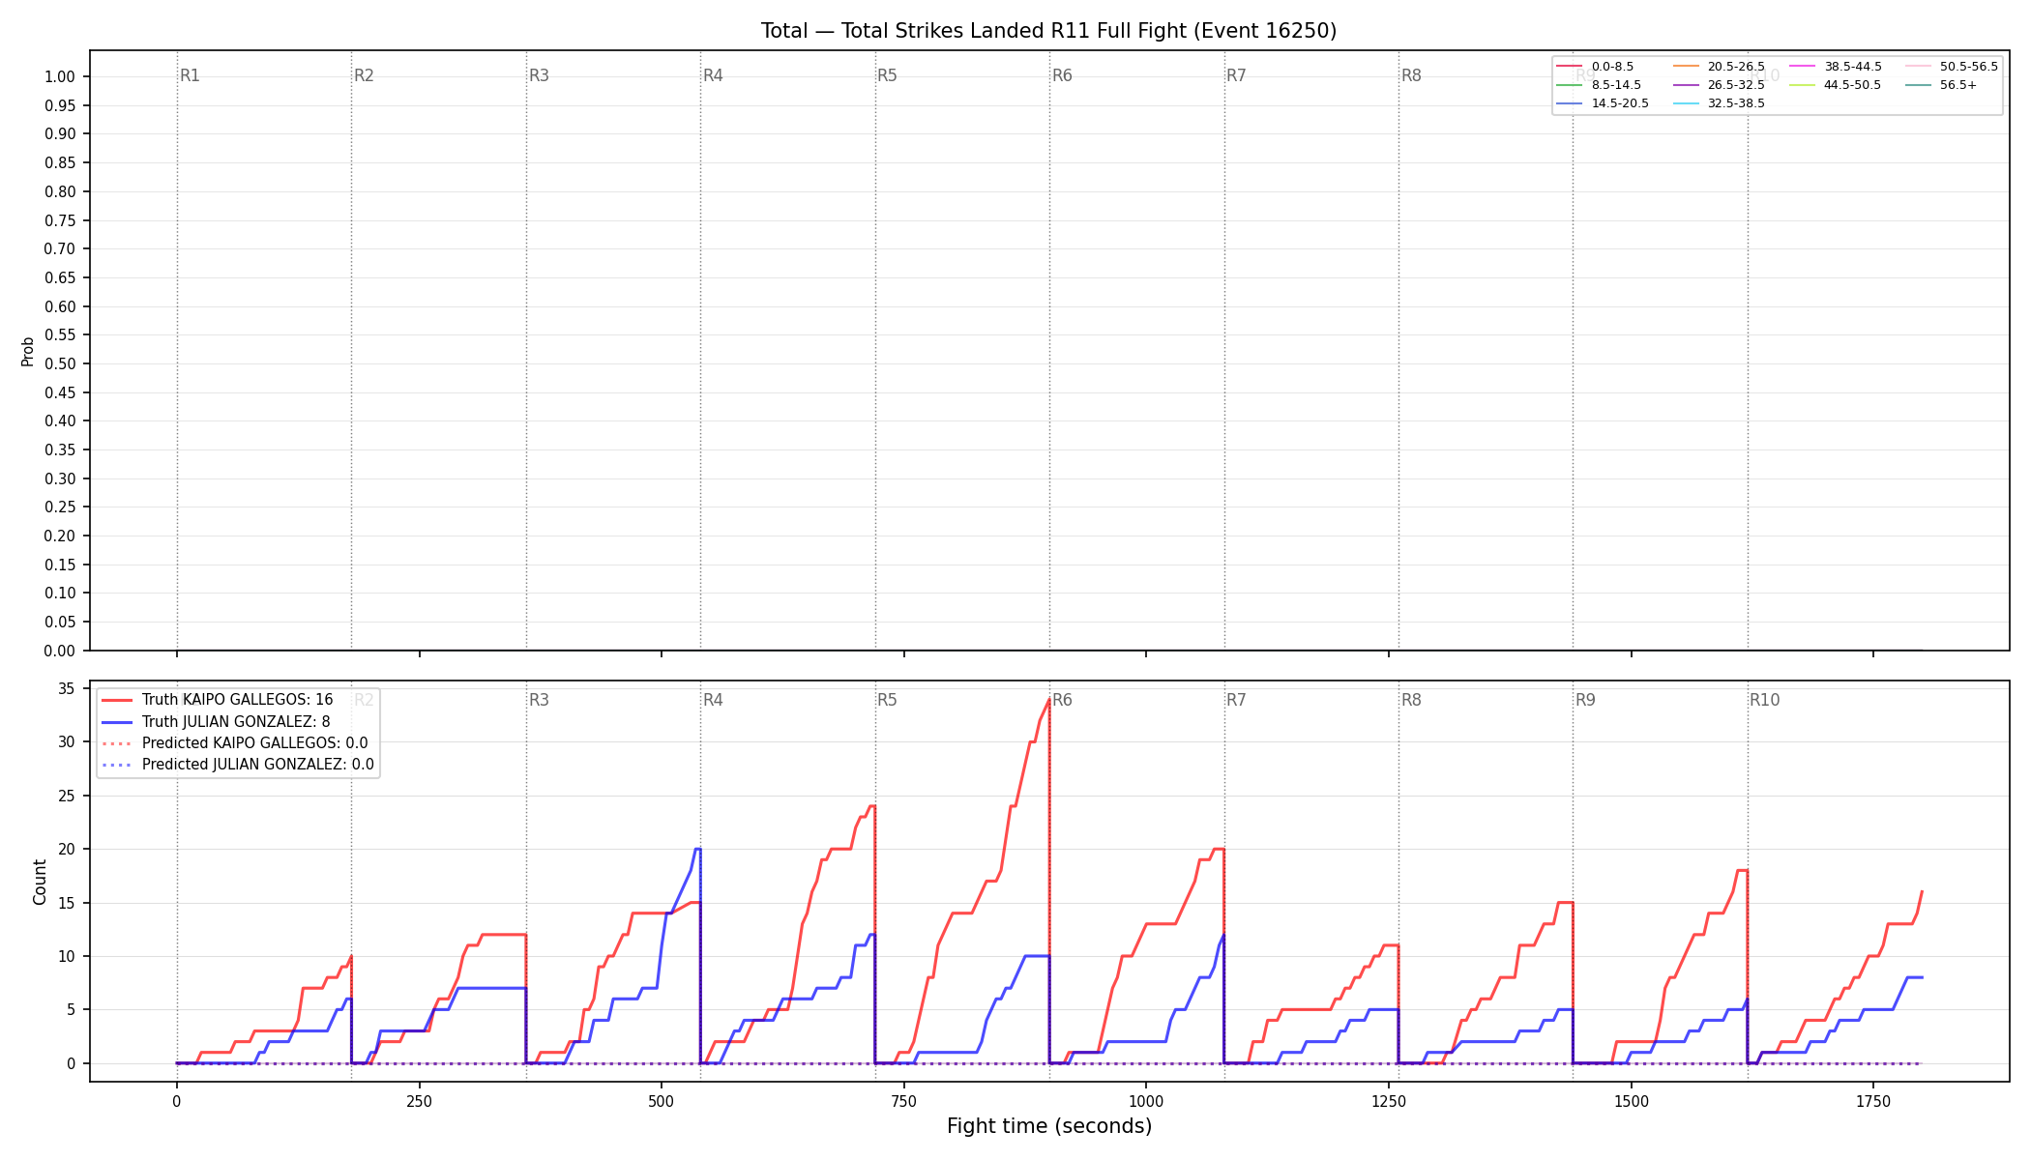Click the 0.75 tick on the Prob axis
Viewport: 2031px width, 1160px height.
[60, 220]
